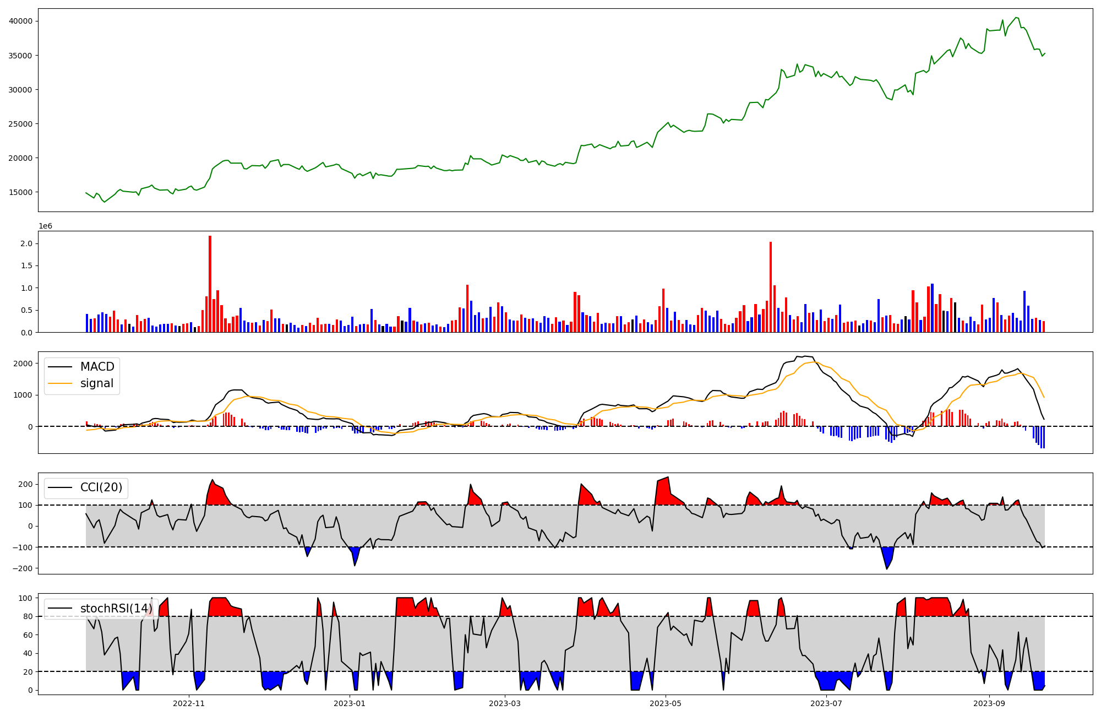Click the 2023-09 date tick label

pyautogui.click(x=989, y=703)
